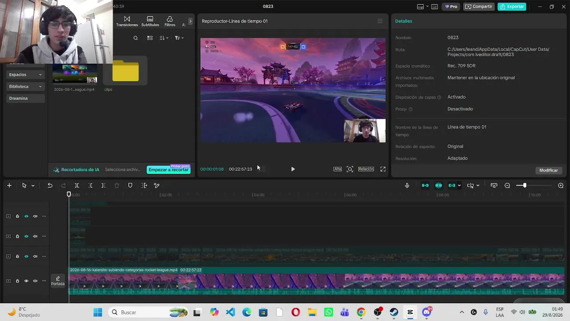The height and width of the screenshot is (321, 570).
Task: Click the timeline track display settings icon
Action: point(494,185)
